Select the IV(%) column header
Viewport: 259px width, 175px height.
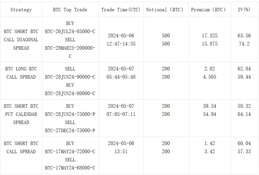244,10
